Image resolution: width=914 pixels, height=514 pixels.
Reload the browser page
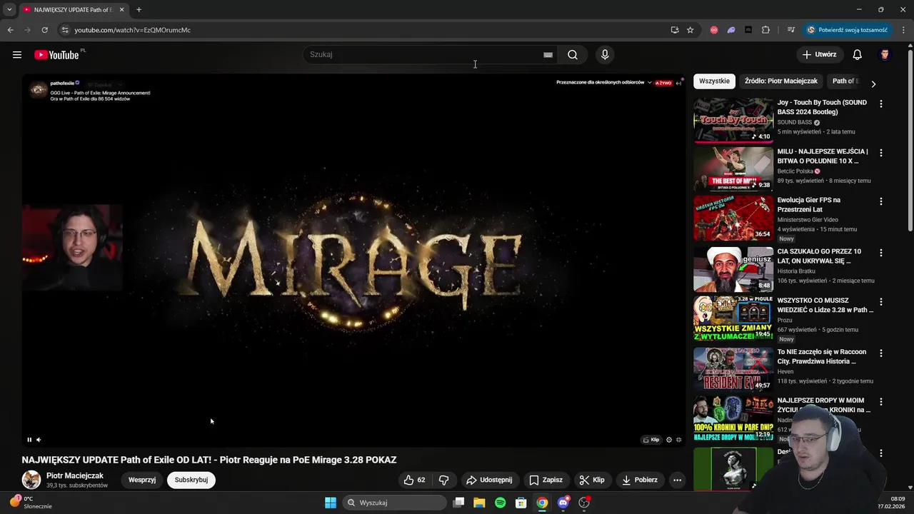click(44, 30)
